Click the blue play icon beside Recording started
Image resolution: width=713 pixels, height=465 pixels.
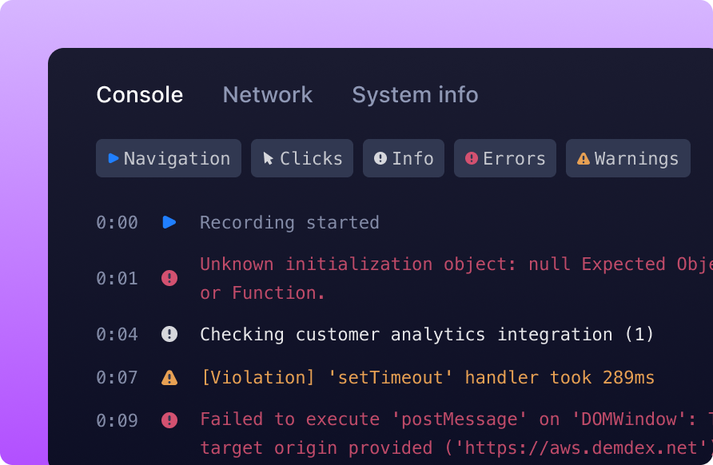[x=169, y=222]
